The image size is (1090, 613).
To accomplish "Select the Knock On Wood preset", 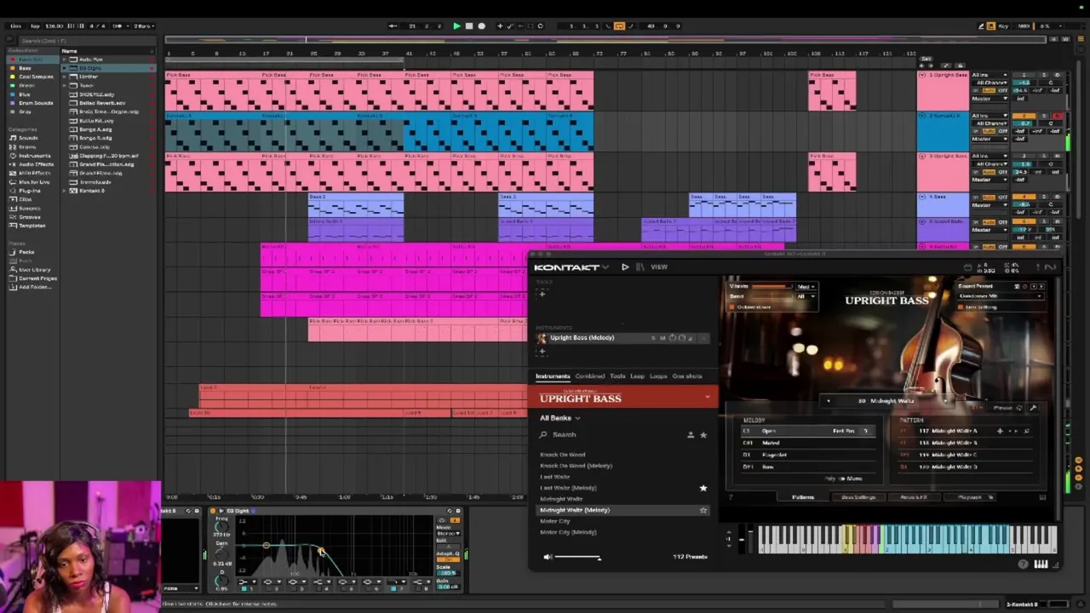I will [x=562, y=455].
